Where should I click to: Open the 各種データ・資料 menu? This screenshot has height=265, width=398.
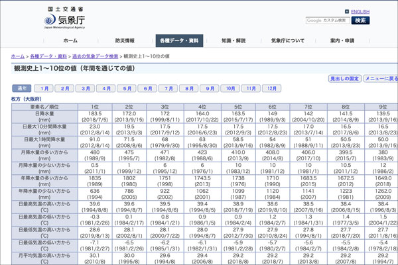[x=179, y=40]
